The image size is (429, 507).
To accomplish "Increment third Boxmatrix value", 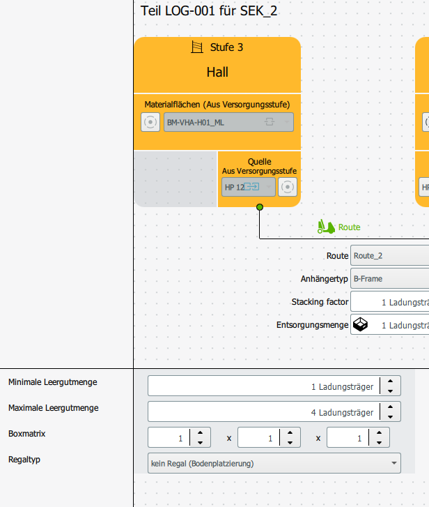I will [x=379, y=432].
